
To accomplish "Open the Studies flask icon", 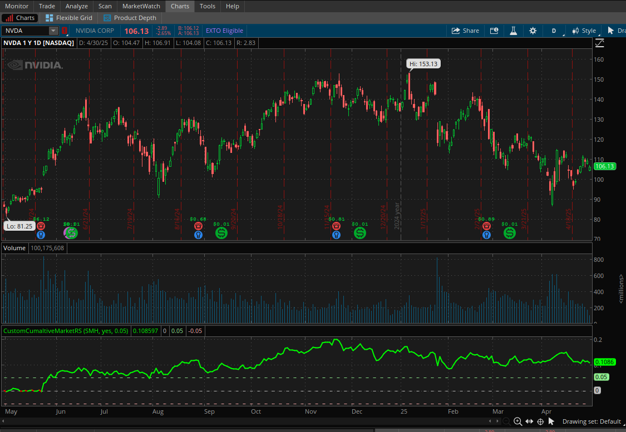I will pos(514,31).
